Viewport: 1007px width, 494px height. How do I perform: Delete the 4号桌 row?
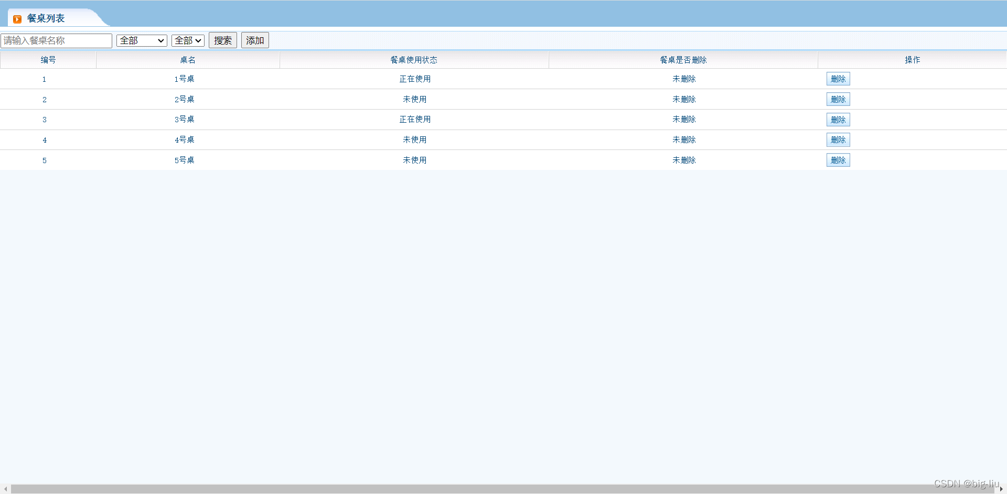click(838, 139)
